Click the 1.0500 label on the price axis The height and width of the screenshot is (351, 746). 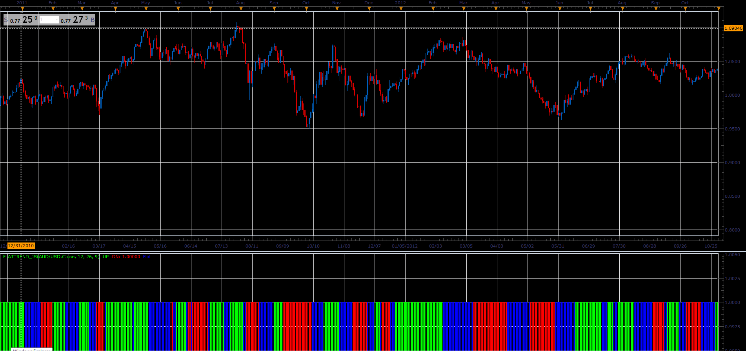(x=733, y=62)
